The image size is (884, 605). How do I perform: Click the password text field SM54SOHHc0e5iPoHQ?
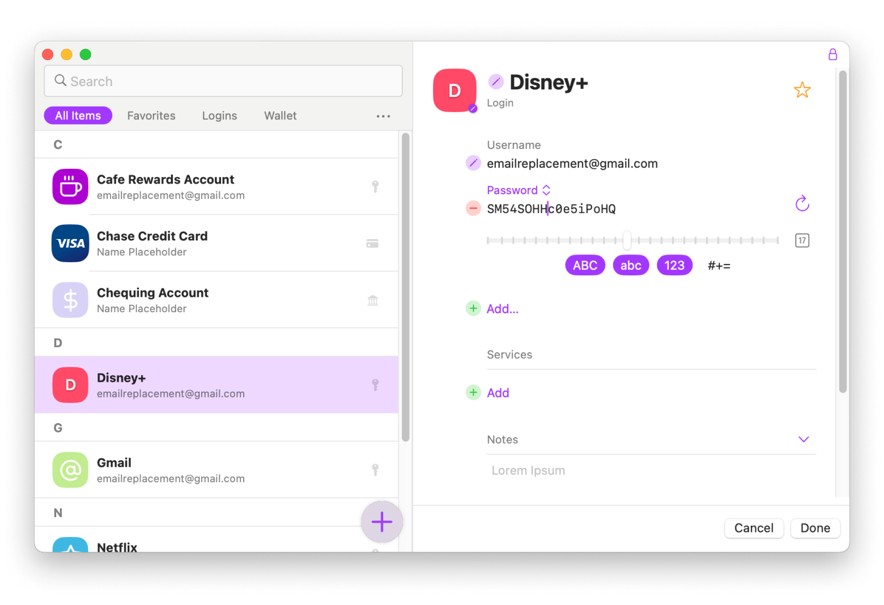tap(551, 209)
